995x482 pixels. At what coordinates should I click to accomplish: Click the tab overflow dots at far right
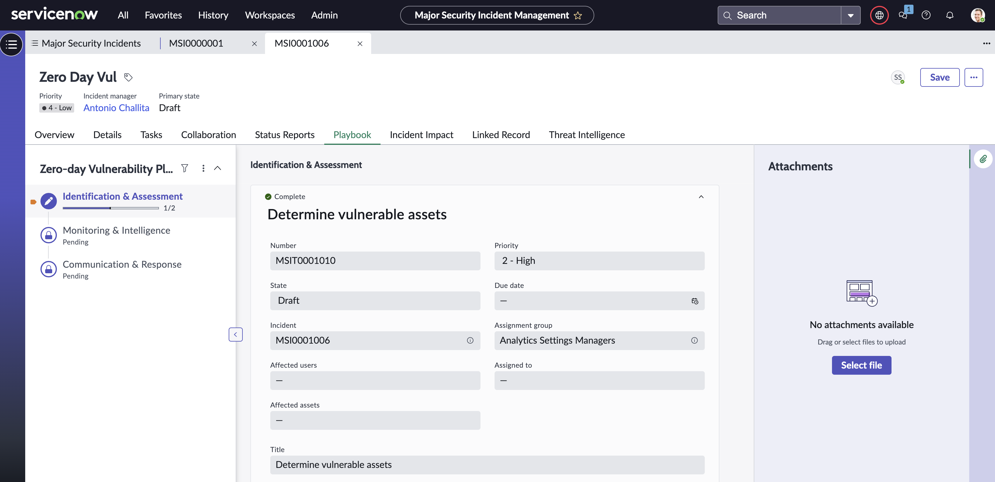(986, 43)
